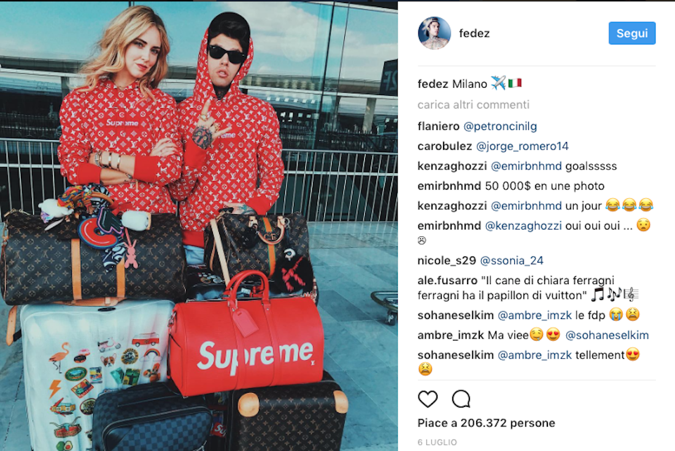This screenshot has height=451, width=675.
Task: Open the @sohaneselkim mention
Action: coord(606,335)
